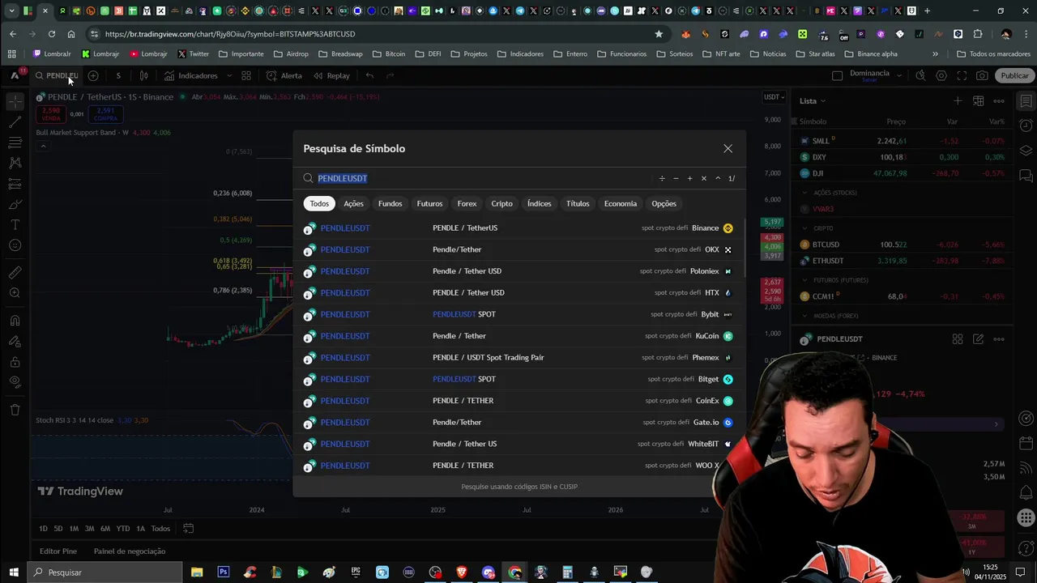The width and height of the screenshot is (1037, 583).
Task: Click the compare or add symbol plus icon
Action: click(93, 75)
